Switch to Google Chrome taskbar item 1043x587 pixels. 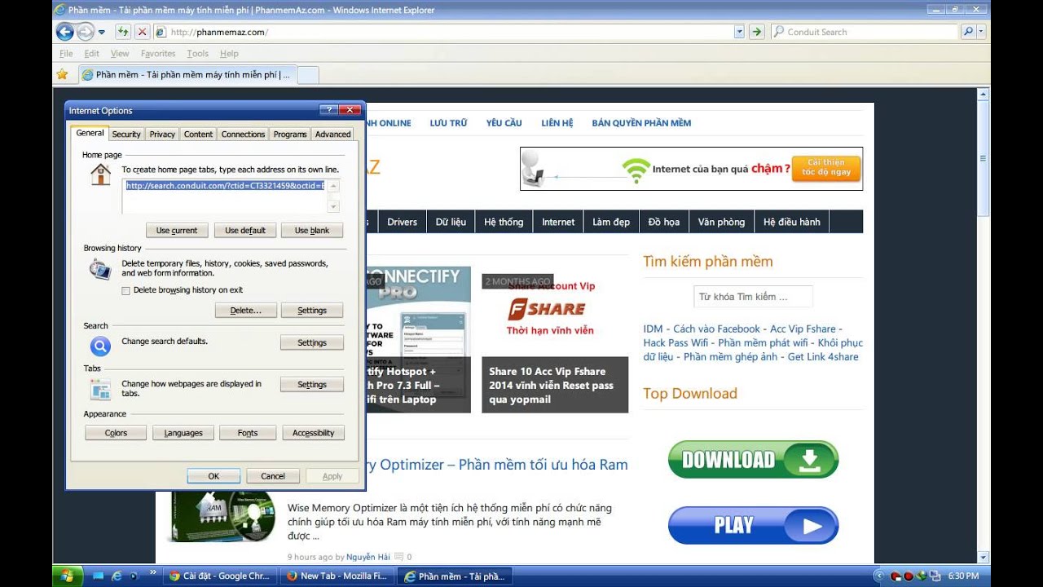221,576
